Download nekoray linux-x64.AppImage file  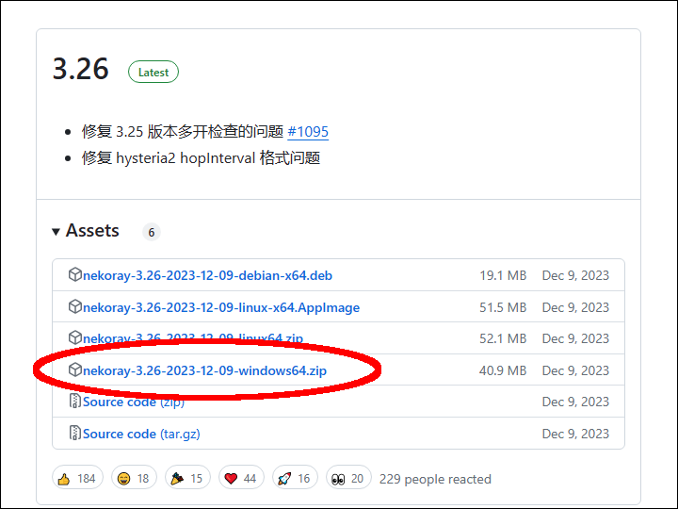(221, 307)
